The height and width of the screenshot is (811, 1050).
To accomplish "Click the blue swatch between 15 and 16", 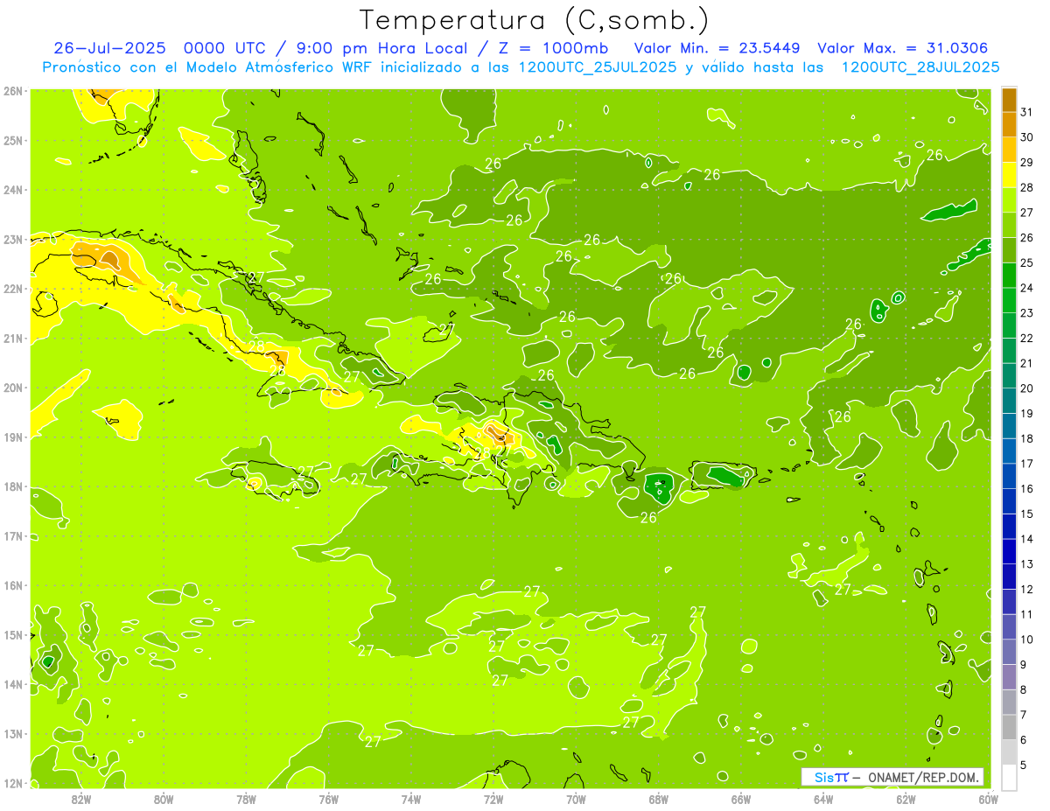I will (1009, 501).
